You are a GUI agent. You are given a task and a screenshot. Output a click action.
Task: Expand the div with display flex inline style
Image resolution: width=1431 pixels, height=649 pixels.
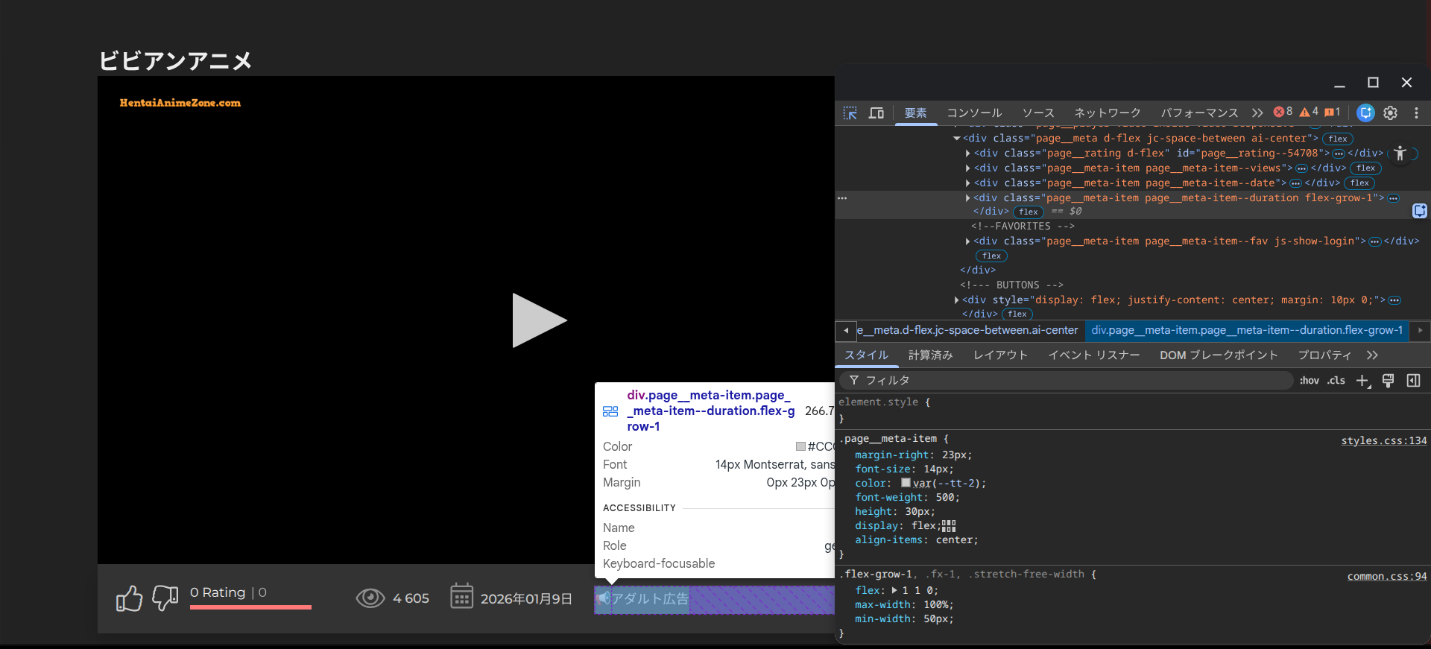(x=956, y=300)
